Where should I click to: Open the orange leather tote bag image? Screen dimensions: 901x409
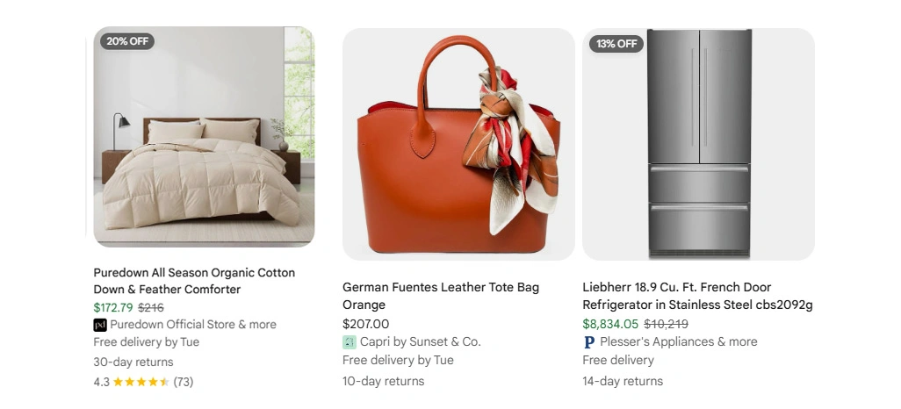[458, 144]
